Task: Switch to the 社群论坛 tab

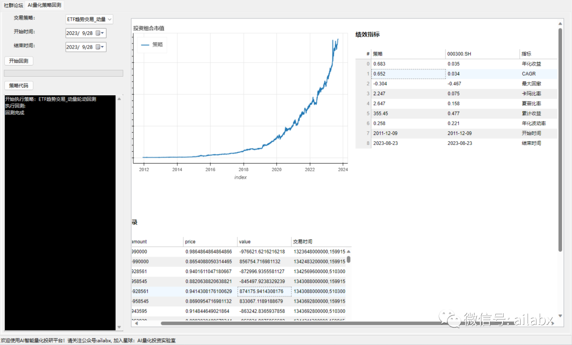Action: (x=13, y=5)
